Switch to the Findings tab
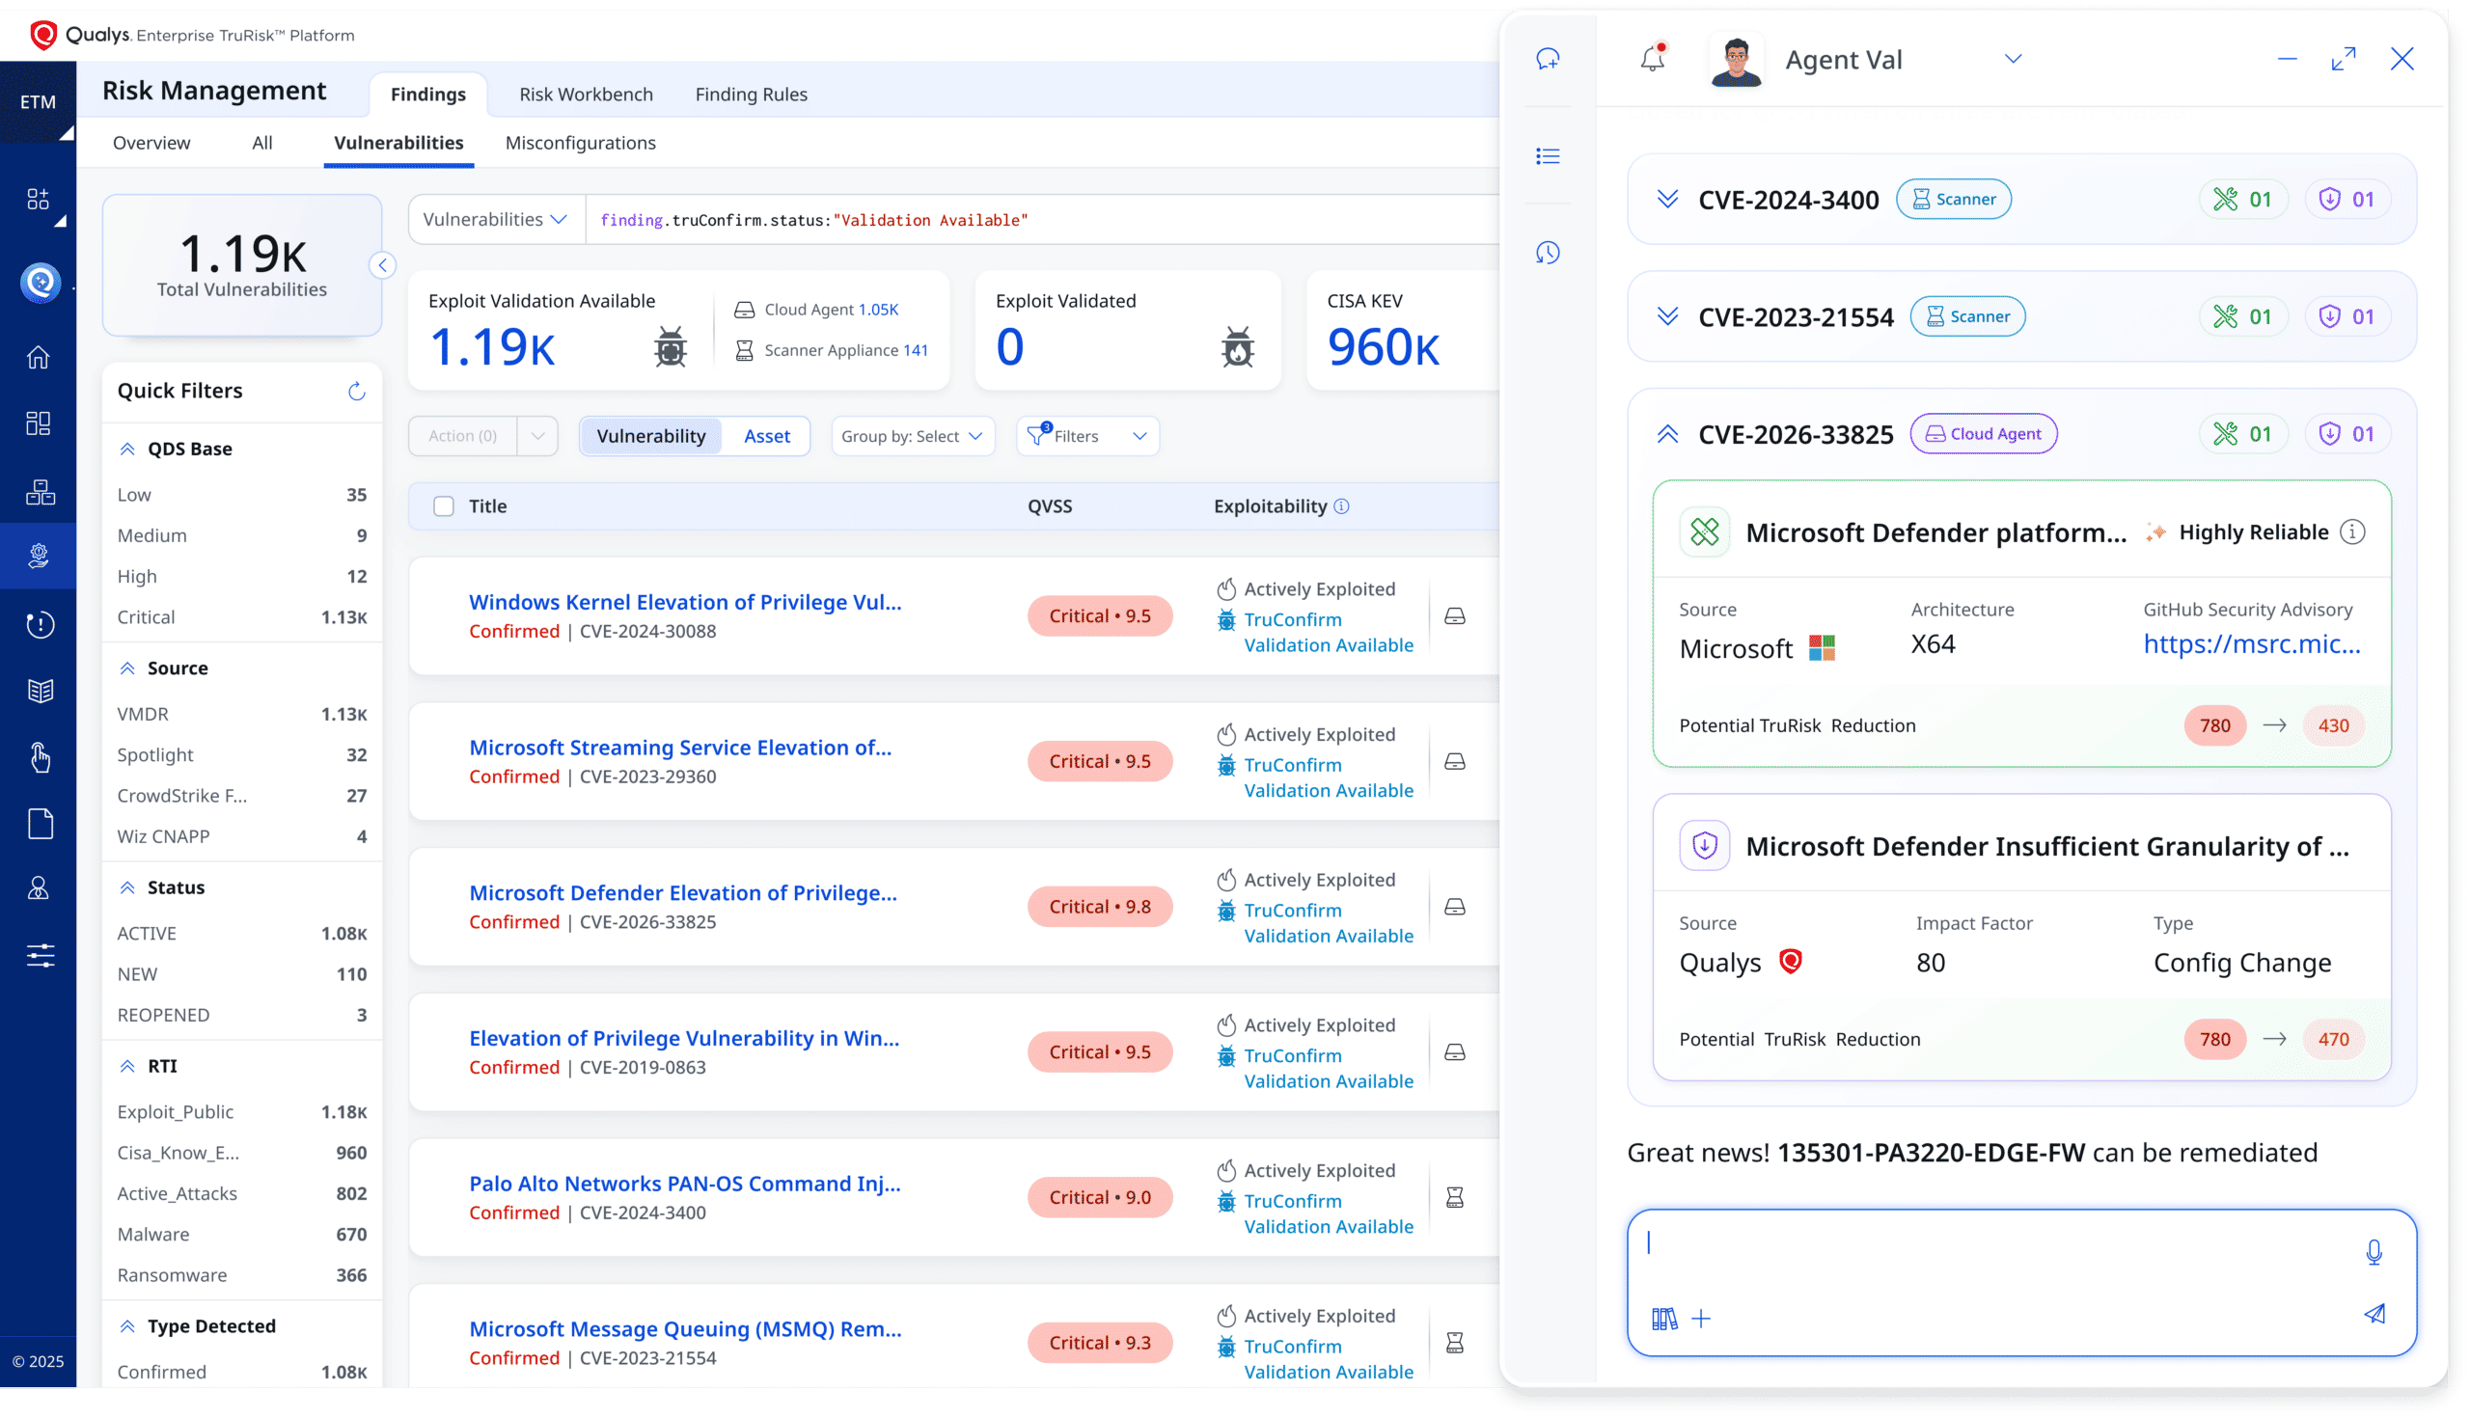Image resolution: width=2470 pixels, height=1418 pixels. pos(427,95)
